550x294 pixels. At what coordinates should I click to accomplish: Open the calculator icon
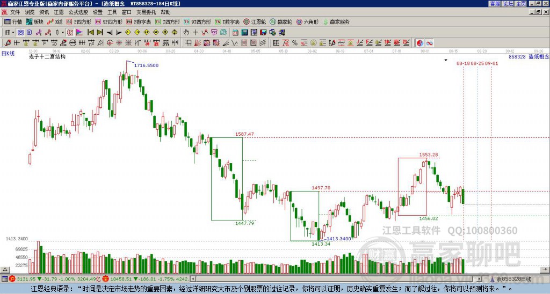point(244,33)
